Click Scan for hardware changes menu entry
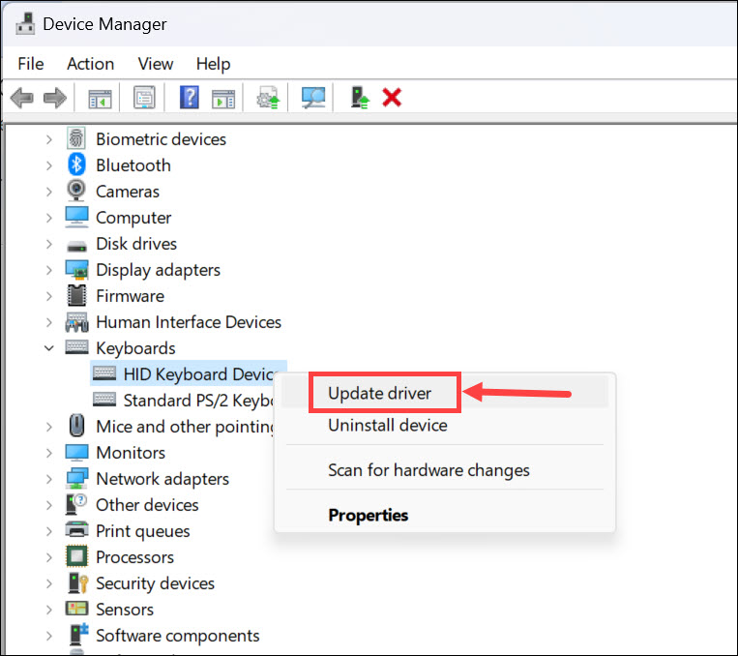 click(x=428, y=470)
